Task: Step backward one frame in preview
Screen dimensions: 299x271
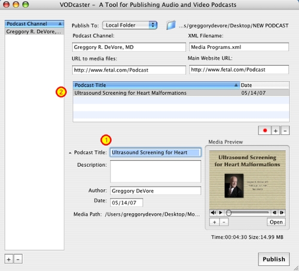Action: click(274, 212)
